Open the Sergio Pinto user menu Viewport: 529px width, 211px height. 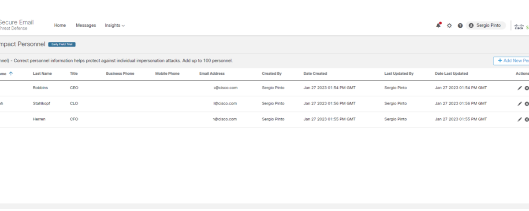point(485,25)
